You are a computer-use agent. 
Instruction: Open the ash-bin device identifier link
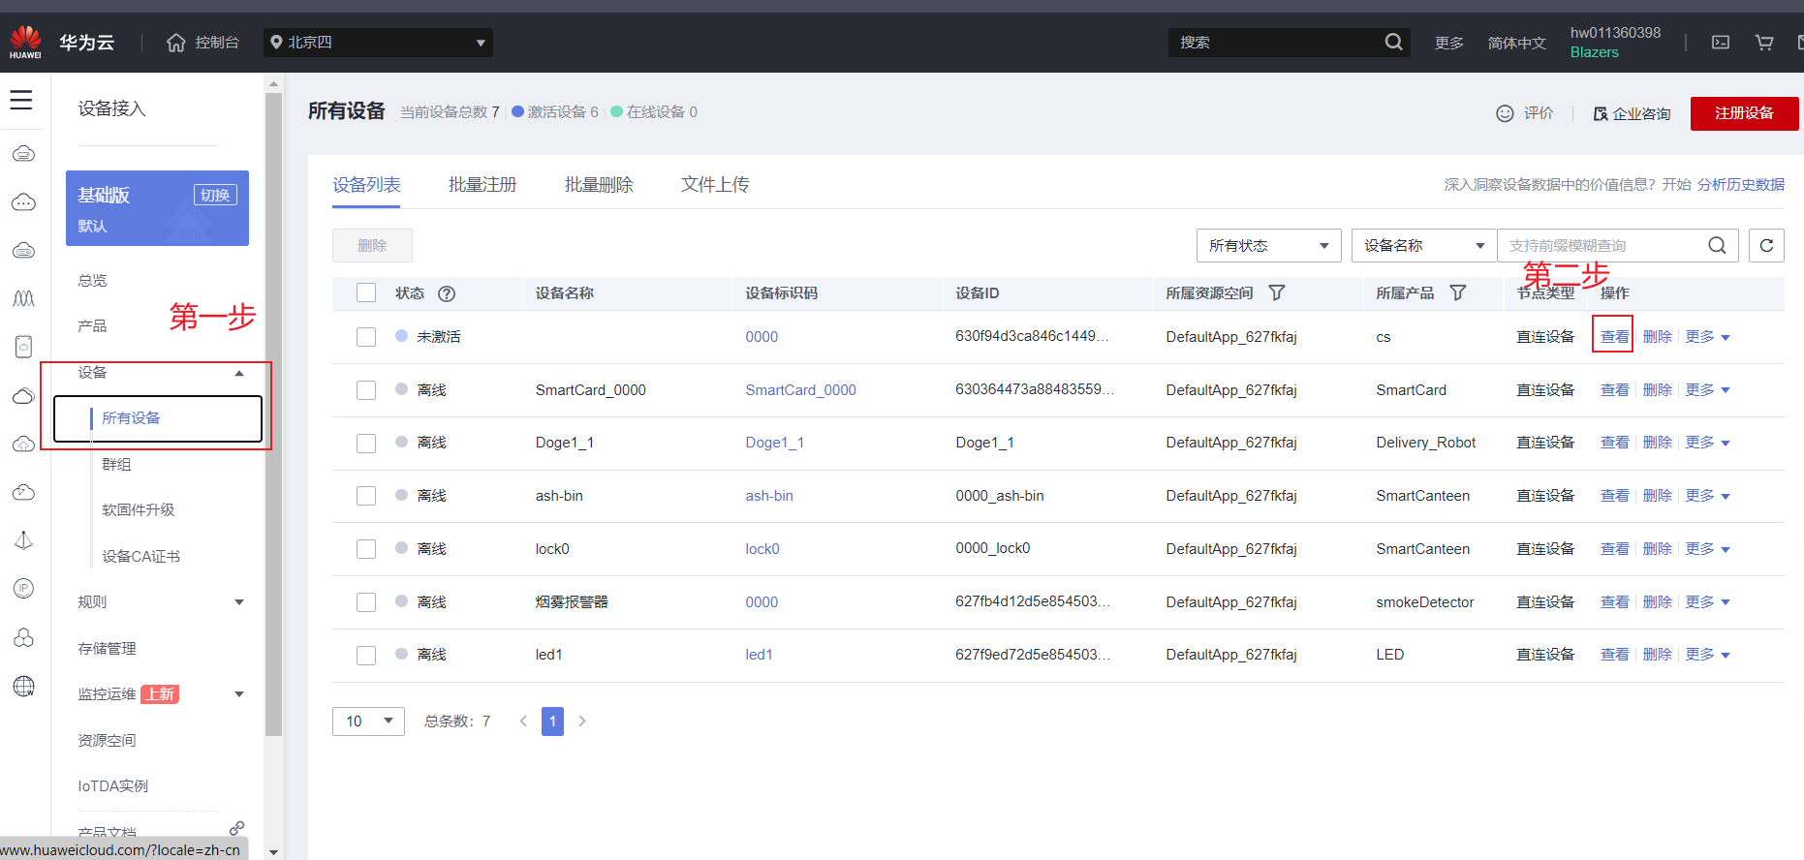[769, 496]
